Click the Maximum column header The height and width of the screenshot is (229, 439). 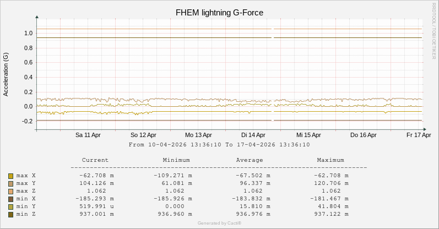click(330, 160)
